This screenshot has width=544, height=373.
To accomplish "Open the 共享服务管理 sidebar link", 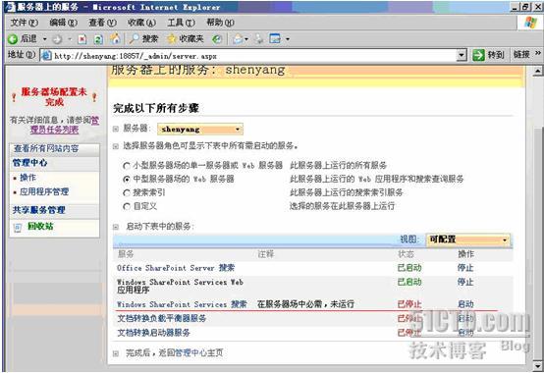I will click(x=39, y=210).
